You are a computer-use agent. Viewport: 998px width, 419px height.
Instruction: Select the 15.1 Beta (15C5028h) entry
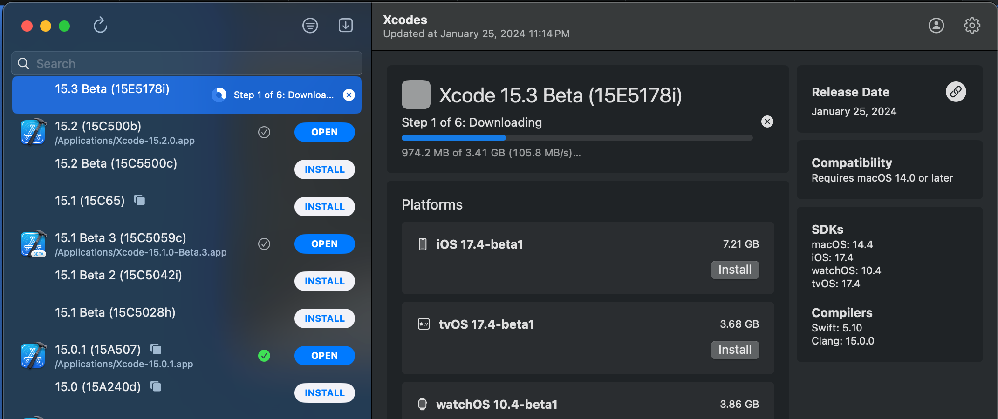pos(187,318)
